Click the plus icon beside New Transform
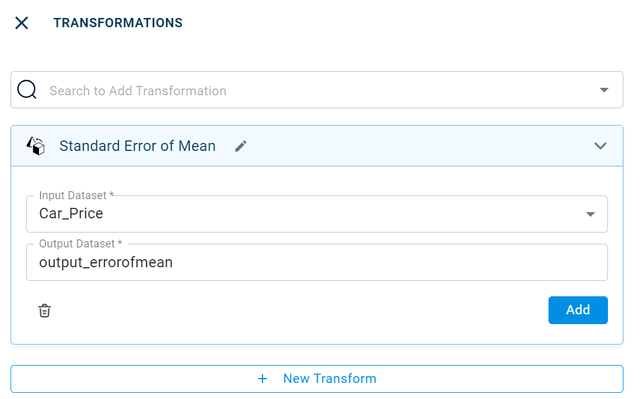Image resolution: width=642 pixels, height=399 pixels. coord(262,379)
